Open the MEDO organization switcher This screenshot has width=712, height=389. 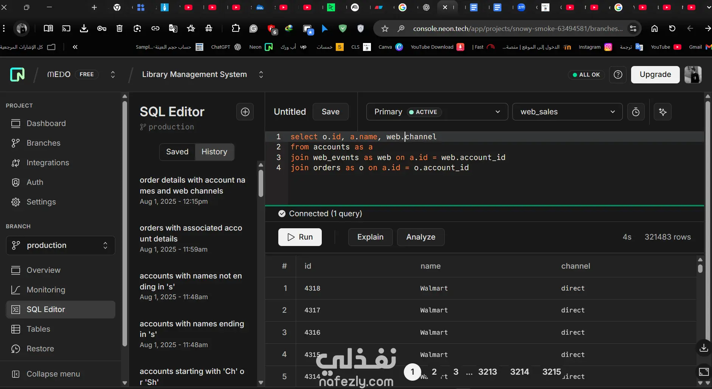point(113,75)
